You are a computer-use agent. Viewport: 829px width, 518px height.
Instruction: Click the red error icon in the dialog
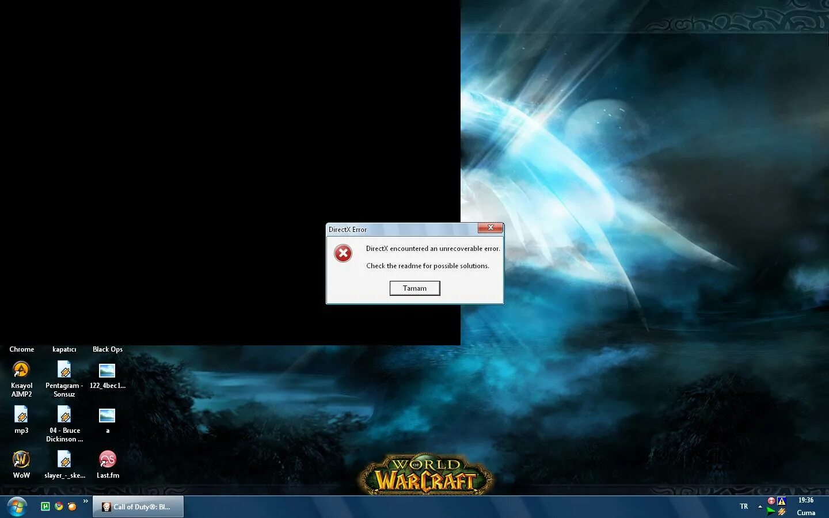[343, 253]
